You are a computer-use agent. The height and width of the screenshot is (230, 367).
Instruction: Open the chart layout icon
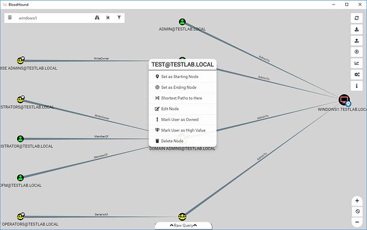tap(357, 63)
